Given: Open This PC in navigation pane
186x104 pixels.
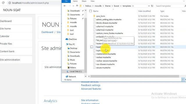Looking at the screenshot, I should pos(70,44).
